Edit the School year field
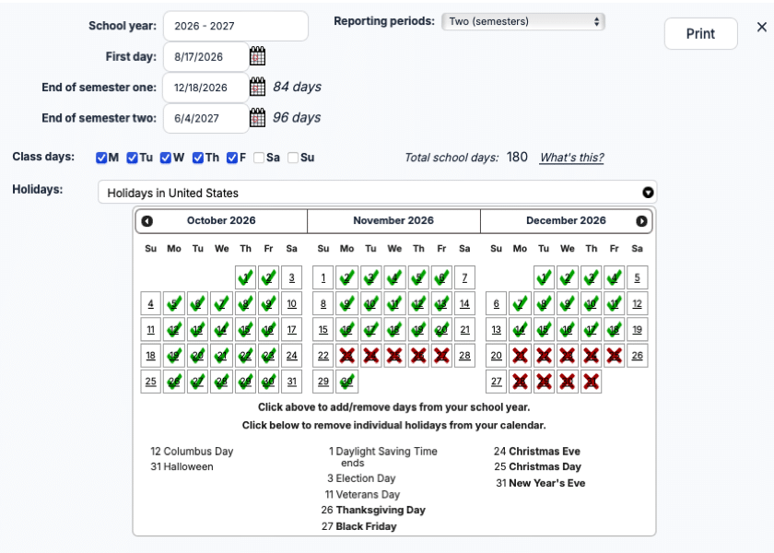Viewport: 774px width, 553px height. [x=236, y=26]
